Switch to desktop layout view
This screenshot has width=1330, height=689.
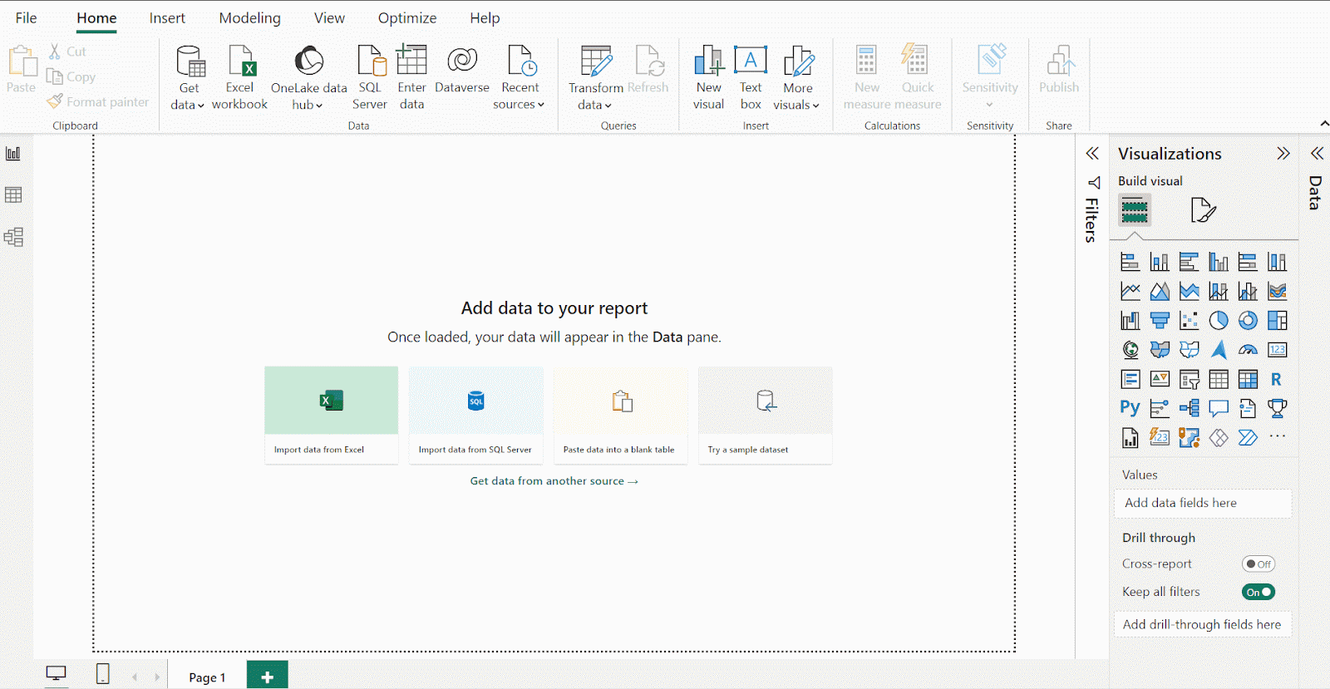[x=56, y=674]
